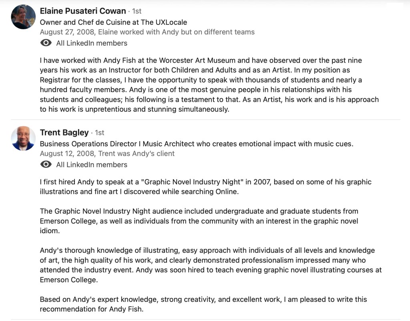Click the visibility eye icon under Trent's recommendation
Screen dimensions: 410x321
pyautogui.click(x=46, y=164)
